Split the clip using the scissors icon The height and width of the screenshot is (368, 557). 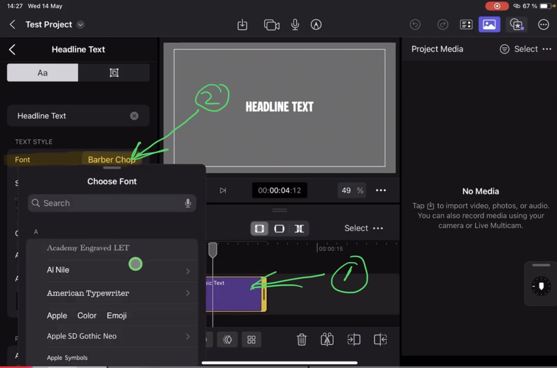click(x=327, y=339)
